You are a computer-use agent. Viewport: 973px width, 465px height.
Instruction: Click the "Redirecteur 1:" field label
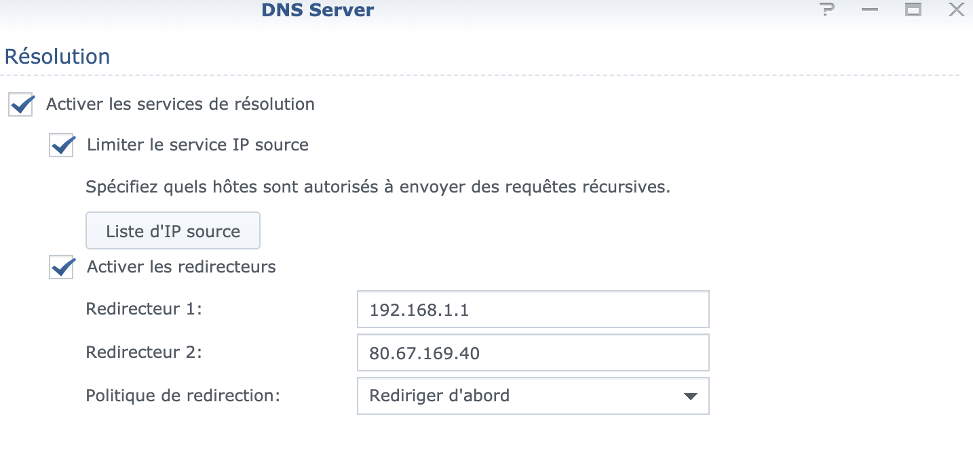[x=144, y=309]
